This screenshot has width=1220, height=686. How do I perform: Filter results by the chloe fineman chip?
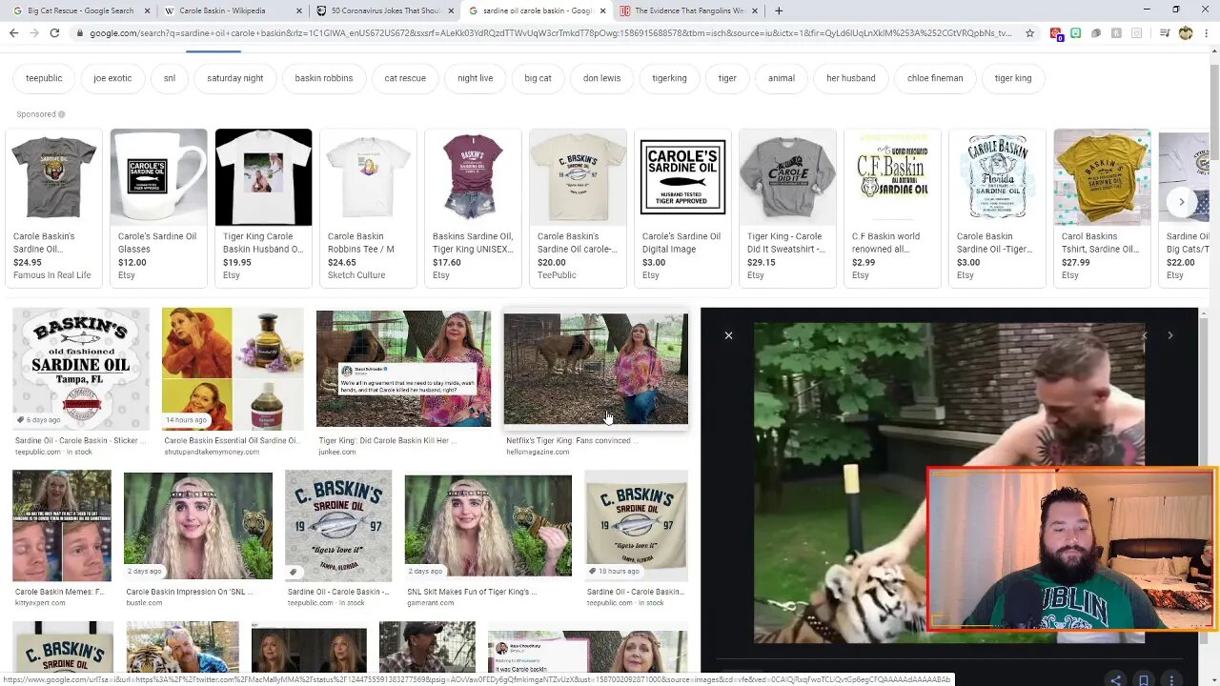point(935,78)
